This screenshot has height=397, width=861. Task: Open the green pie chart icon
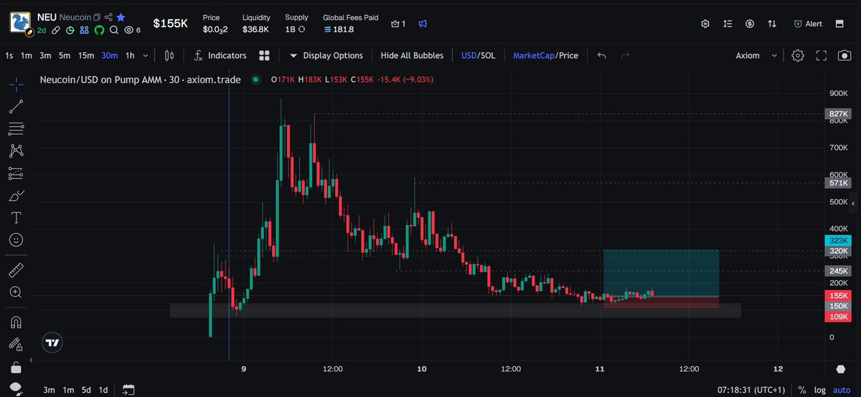point(70,30)
